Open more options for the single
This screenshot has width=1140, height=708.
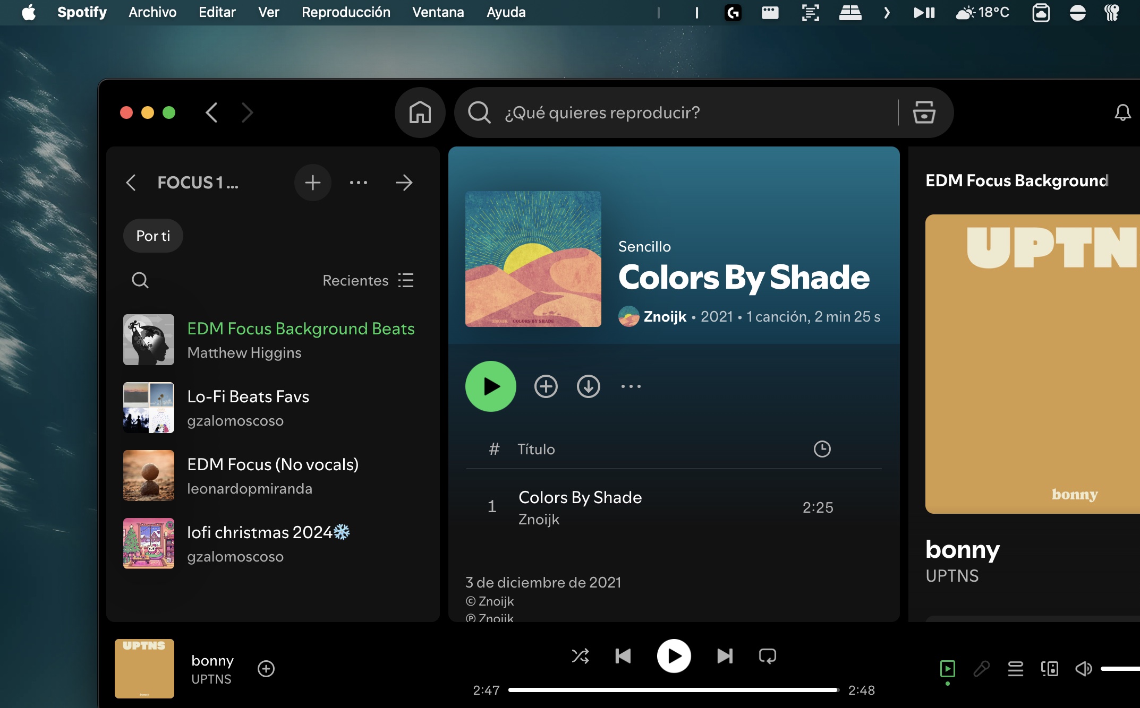click(x=631, y=386)
